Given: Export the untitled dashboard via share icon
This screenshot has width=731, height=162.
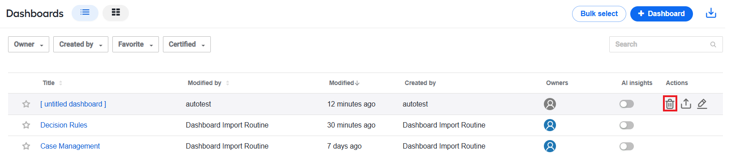Looking at the screenshot, I should pos(686,104).
